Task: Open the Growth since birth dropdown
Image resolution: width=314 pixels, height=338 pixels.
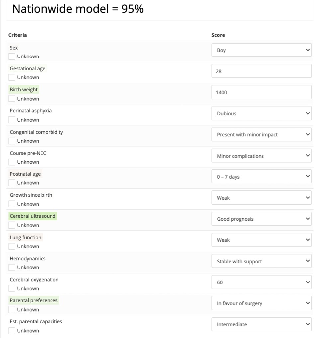Action: point(262,198)
